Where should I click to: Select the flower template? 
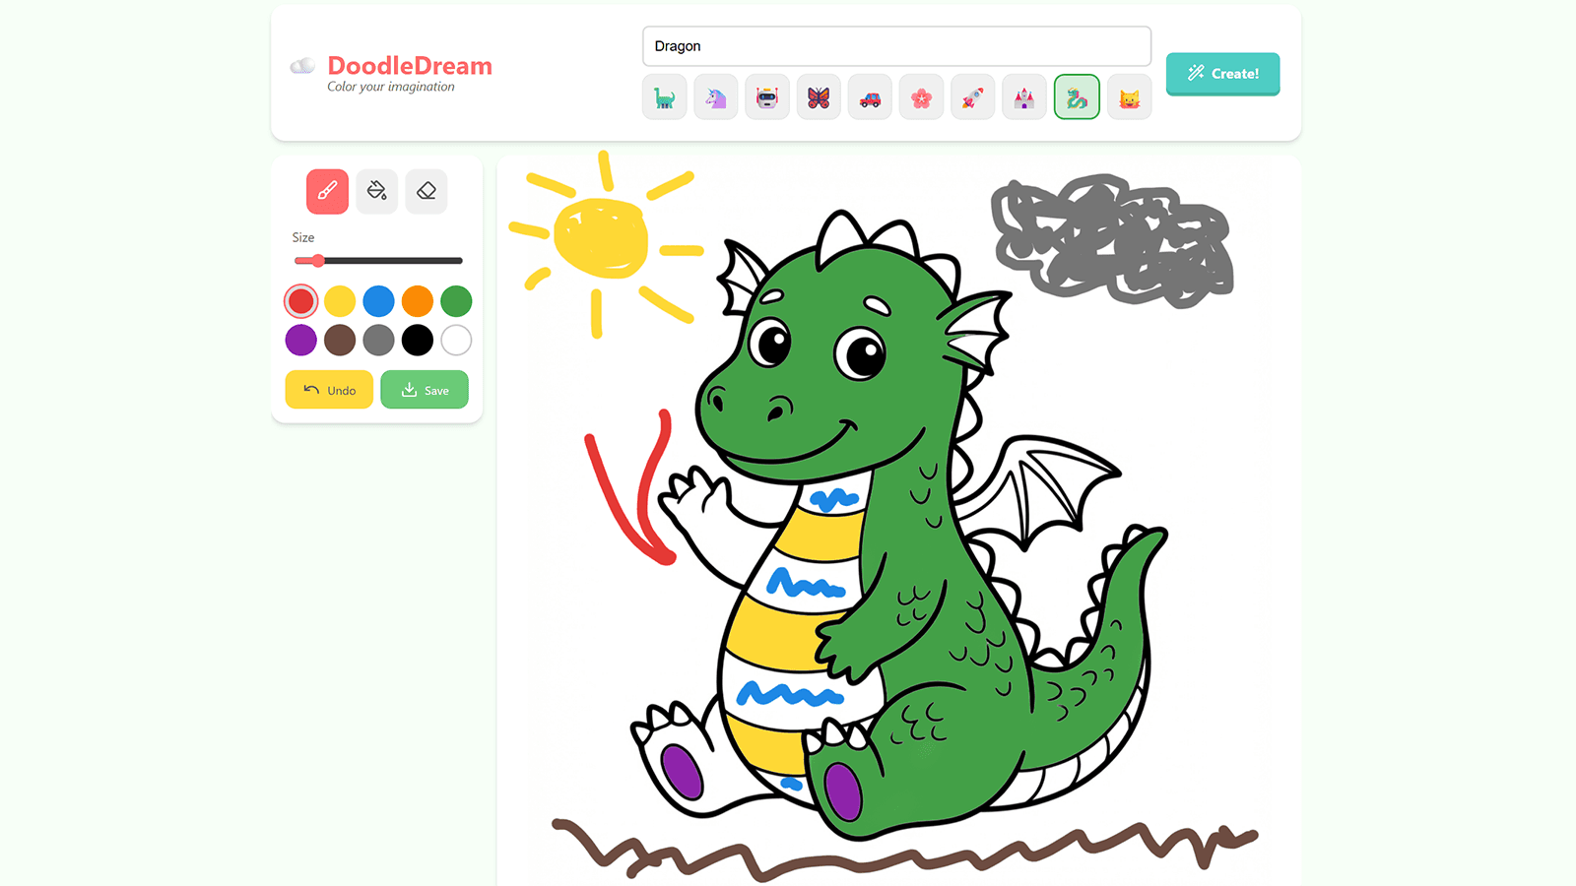point(921,96)
